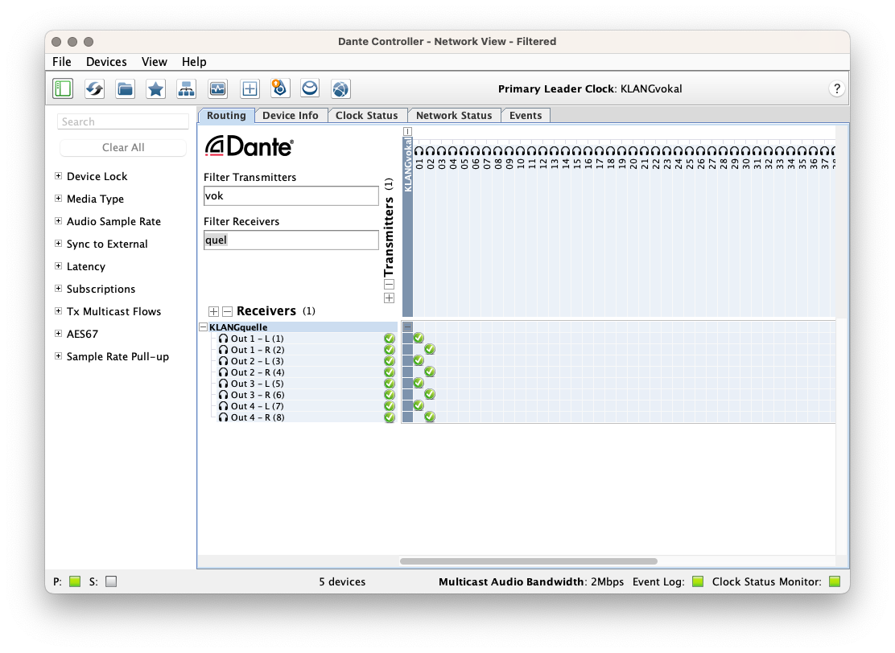Toggle matrix crosspoint Out 1 – R (2) to channel 02
The height and width of the screenshot is (653, 895).
coord(430,349)
